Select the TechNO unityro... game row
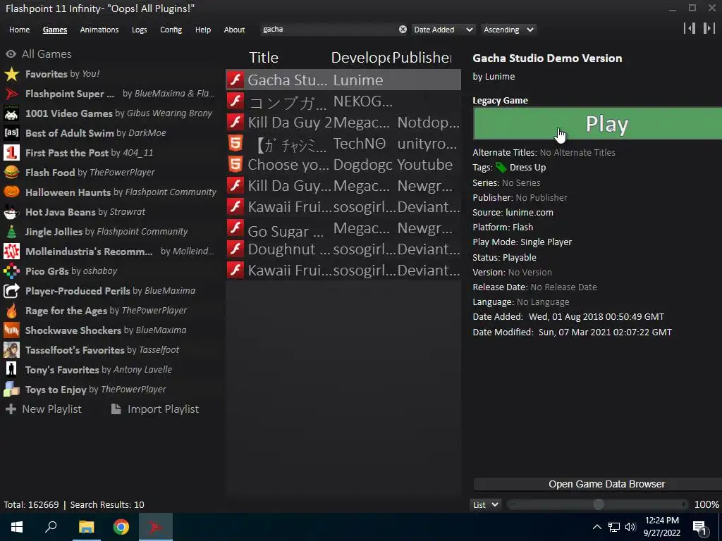Viewport: 722px width, 541px height. click(x=343, y=143)
